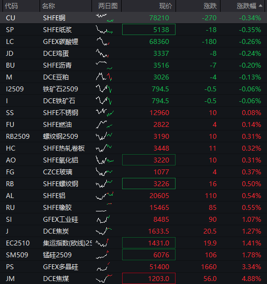Image resolution: width=267 pixels, height=284 pixels.
Task: Open the two-day chart for CZCE玻璃
Action: coord(104,172)
